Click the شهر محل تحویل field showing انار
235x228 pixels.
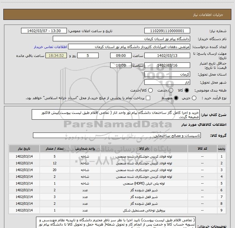click(167, 82)
